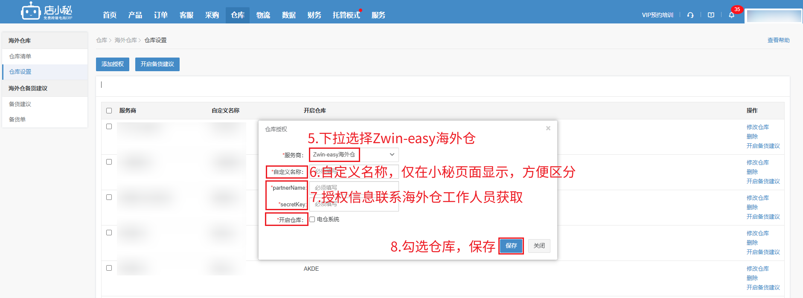Check the first table row checkbox
Image resolution: width=803 pixels, height=298 pixels.
click(x=109, y=127)
